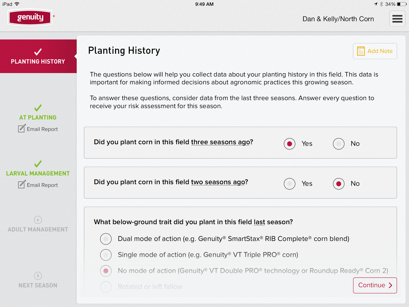Tap the 9:49 AM clock
Screen dimensions: 409x307
[204, 4]
